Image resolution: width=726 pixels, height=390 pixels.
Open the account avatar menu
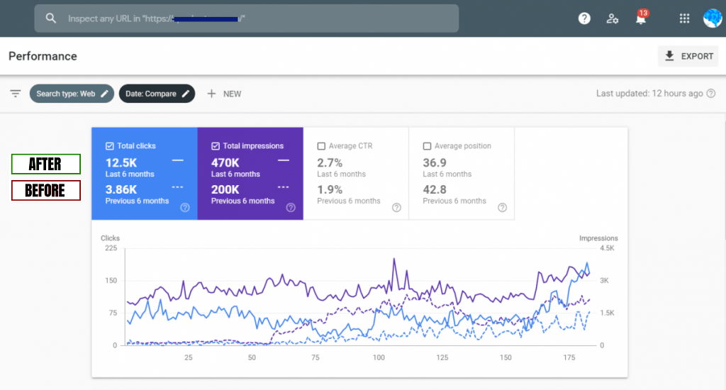pyautogui.click(x=712, y=18)
